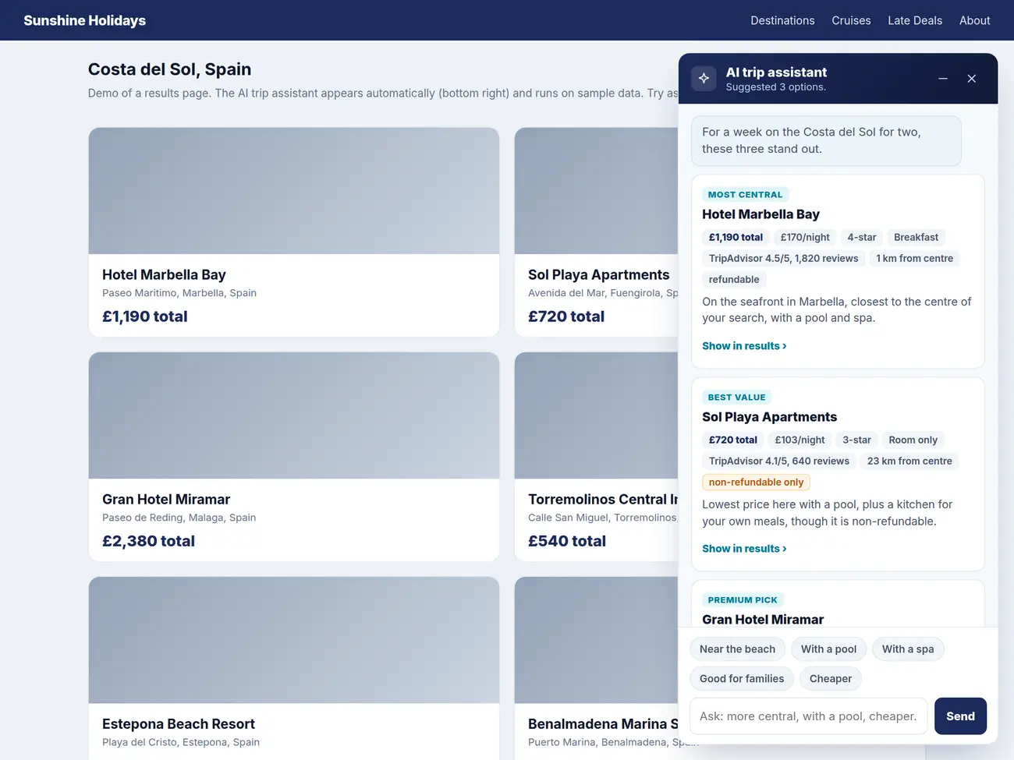Send the assistant message
This screenshot has height=760, width=1014.
pos(960,716)
